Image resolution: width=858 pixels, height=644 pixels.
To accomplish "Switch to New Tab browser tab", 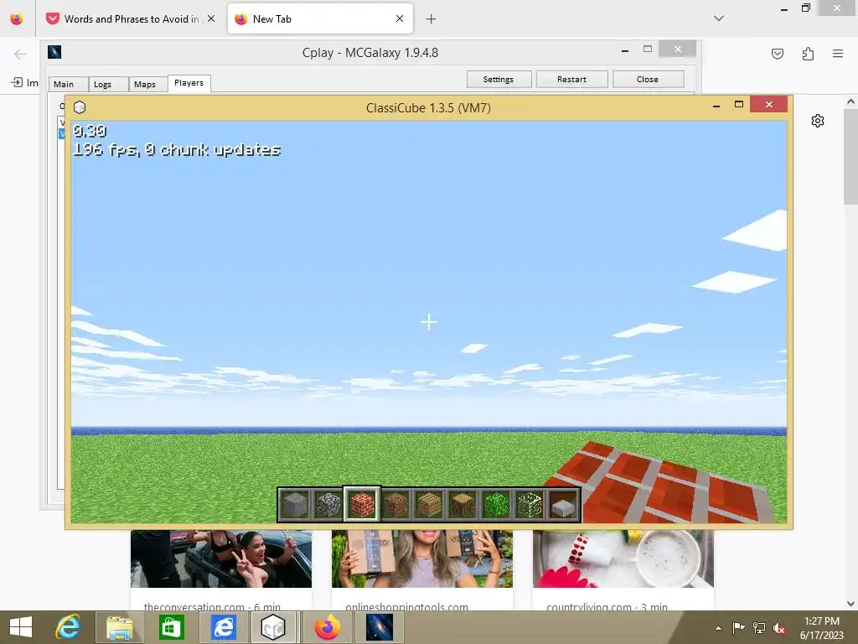I will coord(320,18).
